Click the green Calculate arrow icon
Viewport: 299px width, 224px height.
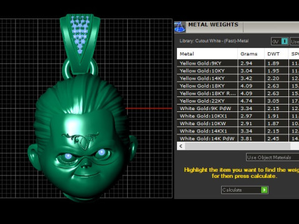point(264,190)
